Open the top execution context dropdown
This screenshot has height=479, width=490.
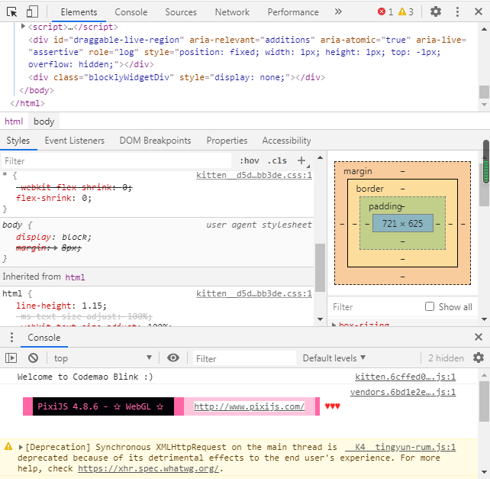point(102,358)
